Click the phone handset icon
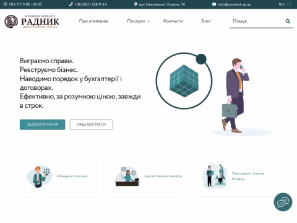297x223 pixels. [71, 4]
